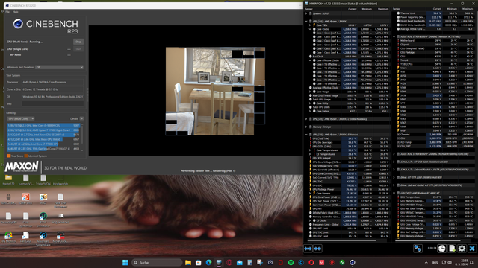This screenshot has width=478, height=268.
Task: Open File Explorer from the taskbar
Action: point(188,262)
